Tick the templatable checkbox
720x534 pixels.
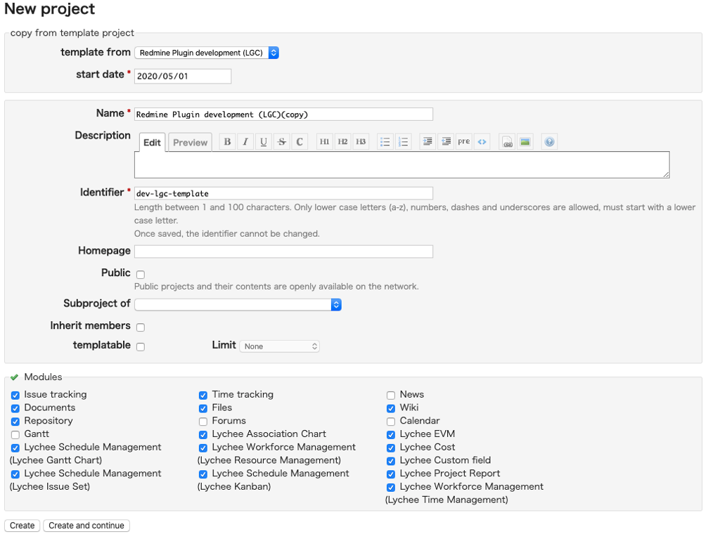141,347
